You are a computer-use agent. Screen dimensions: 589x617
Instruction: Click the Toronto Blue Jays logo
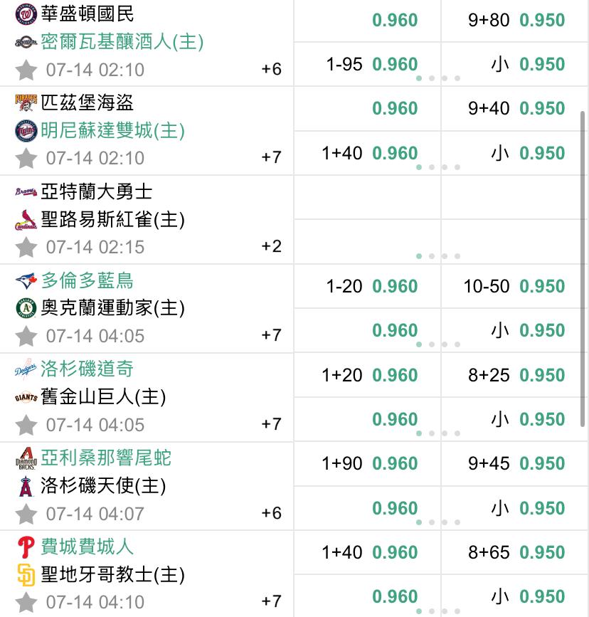coord(26,280)
